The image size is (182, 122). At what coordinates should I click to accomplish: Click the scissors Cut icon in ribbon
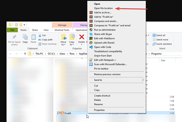[40, 35]
